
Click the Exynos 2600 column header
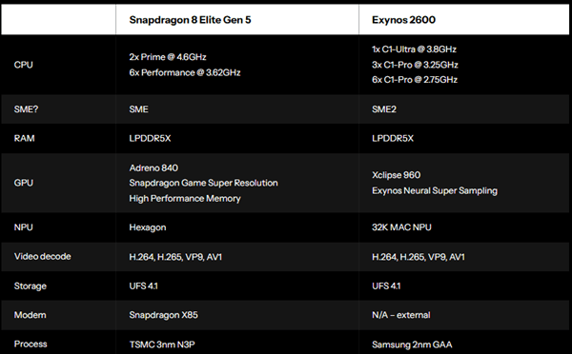[x=403, y=20]
